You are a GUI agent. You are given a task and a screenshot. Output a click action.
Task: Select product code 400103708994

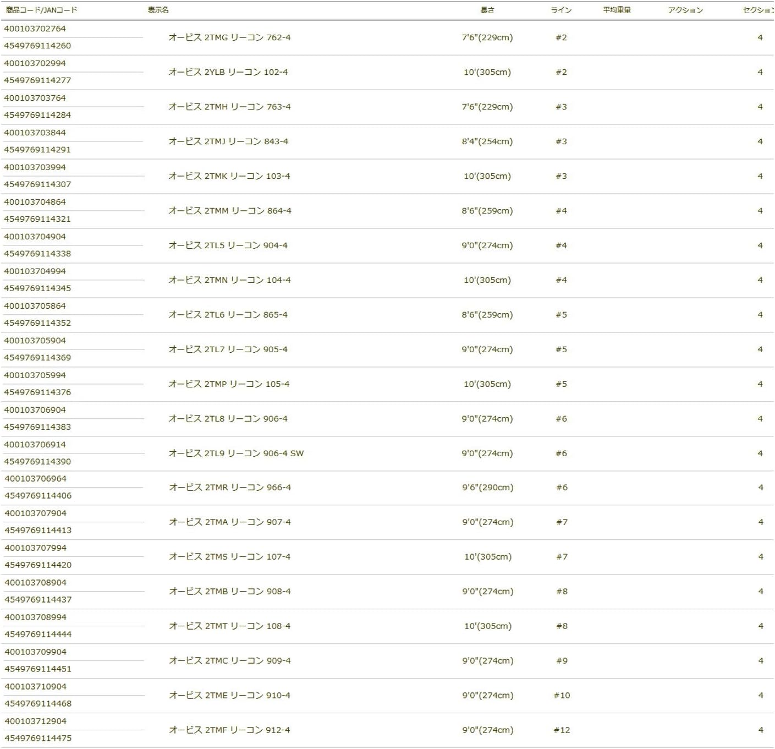point(35,617)
